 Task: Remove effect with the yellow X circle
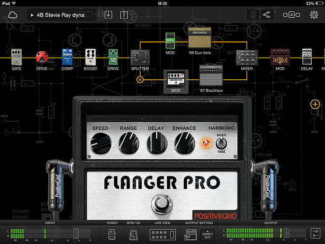(x=140, y=79)
